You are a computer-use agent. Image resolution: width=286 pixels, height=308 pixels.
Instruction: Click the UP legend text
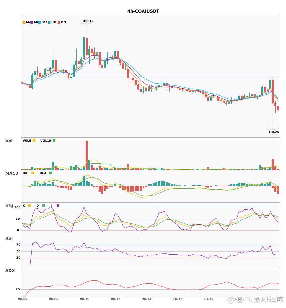pos(54,22)
